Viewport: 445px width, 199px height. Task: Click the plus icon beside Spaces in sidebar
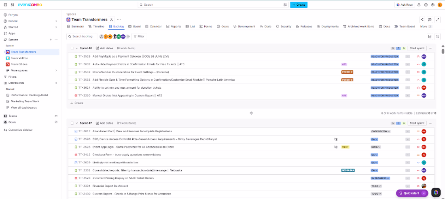[51, 40]
